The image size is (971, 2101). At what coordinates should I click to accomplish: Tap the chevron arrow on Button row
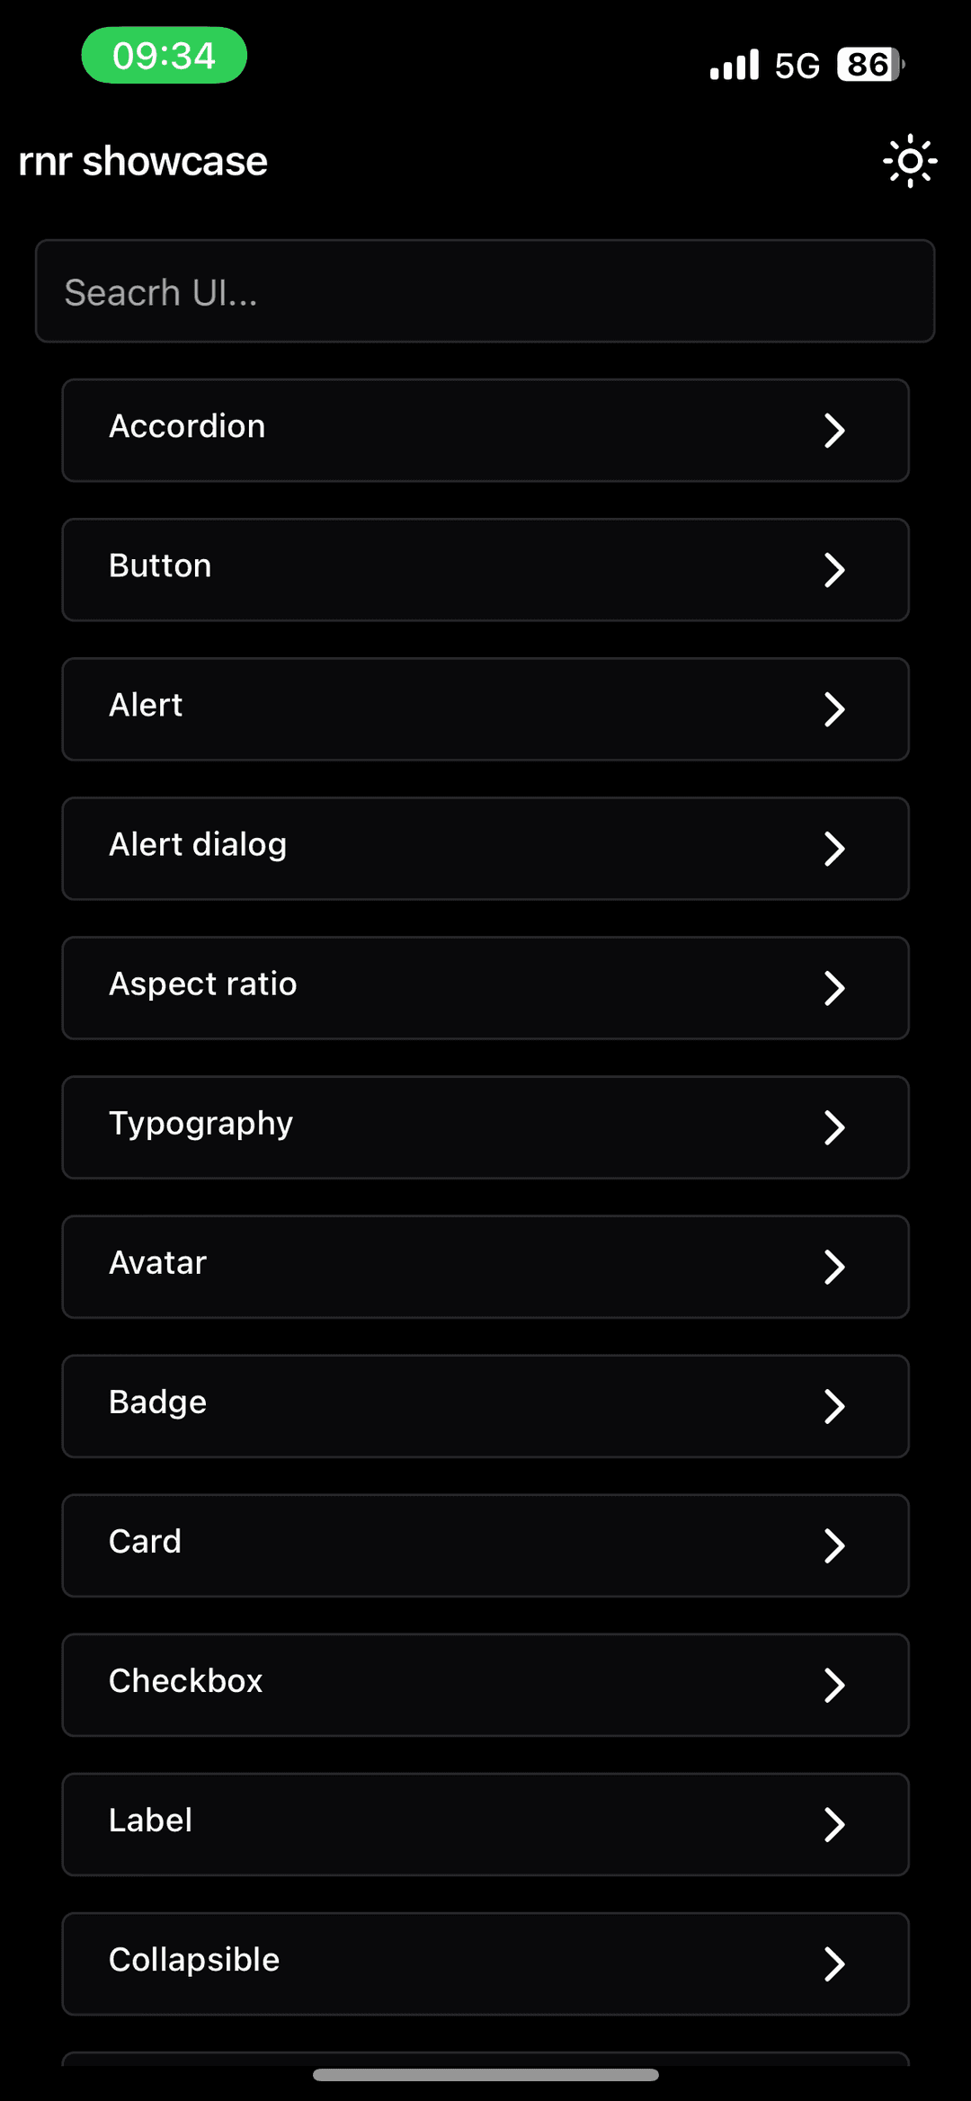click(x=834, y=570)
